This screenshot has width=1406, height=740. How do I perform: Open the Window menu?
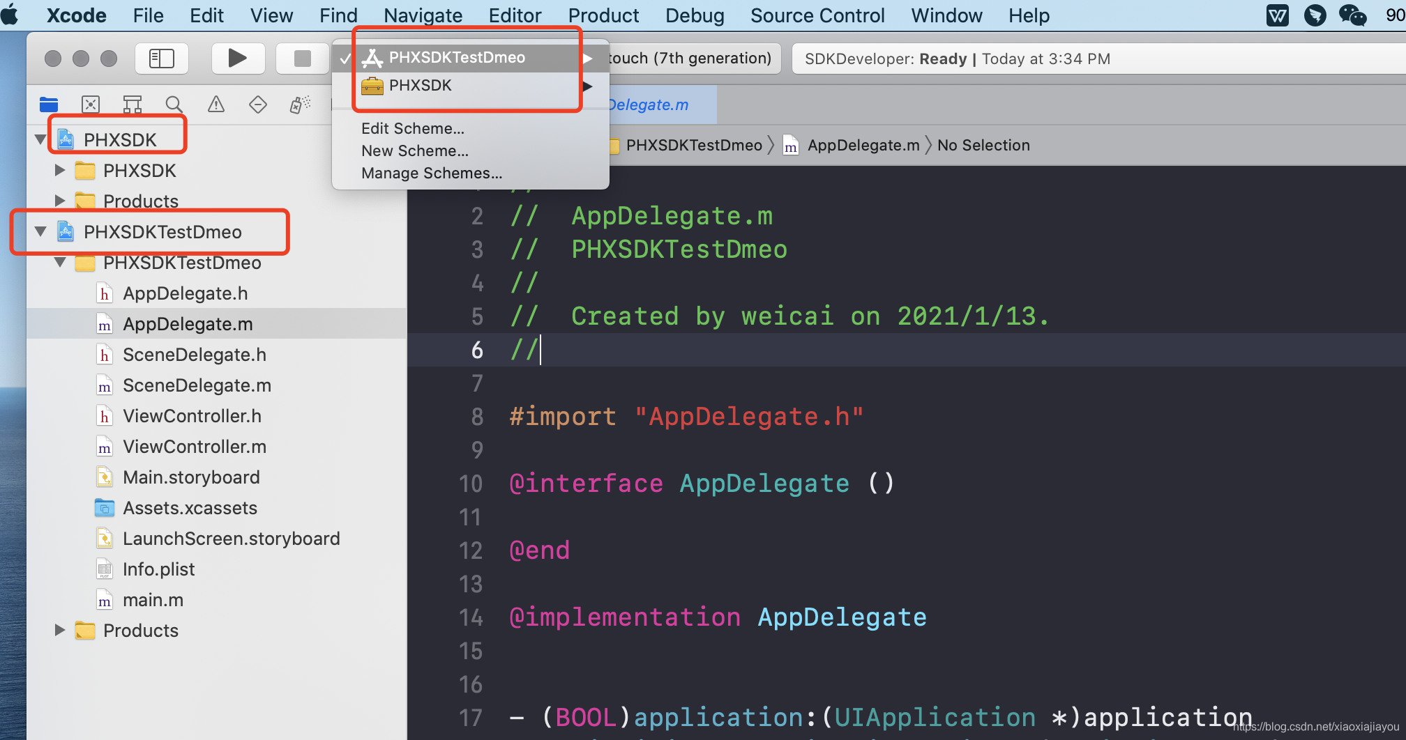(946, 15)
